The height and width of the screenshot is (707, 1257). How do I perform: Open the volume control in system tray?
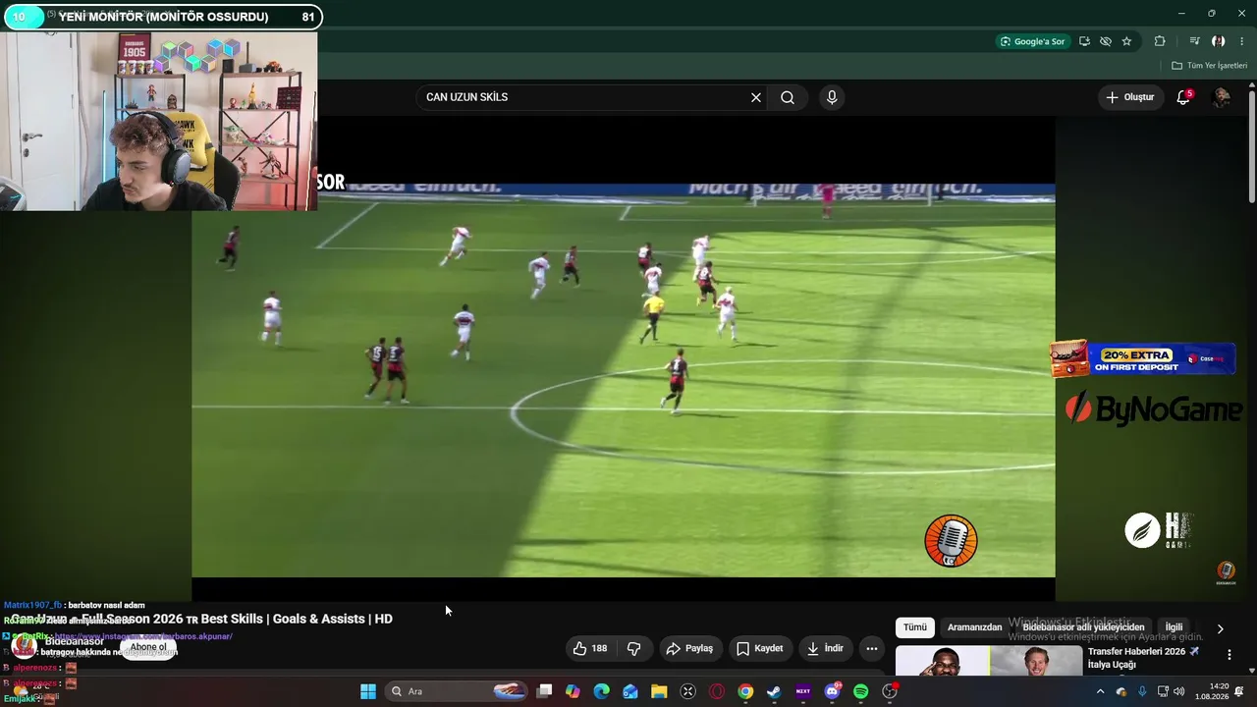(x=1178, y=691)
